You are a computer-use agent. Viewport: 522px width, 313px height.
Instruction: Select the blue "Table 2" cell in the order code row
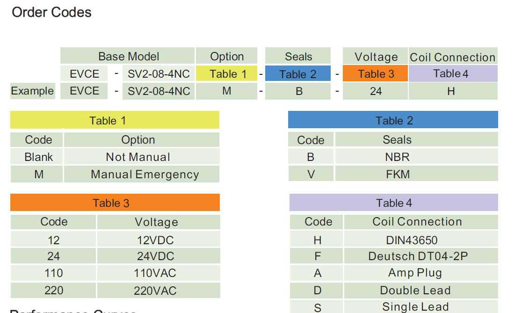pyautogui.click(x=298, y=74)
